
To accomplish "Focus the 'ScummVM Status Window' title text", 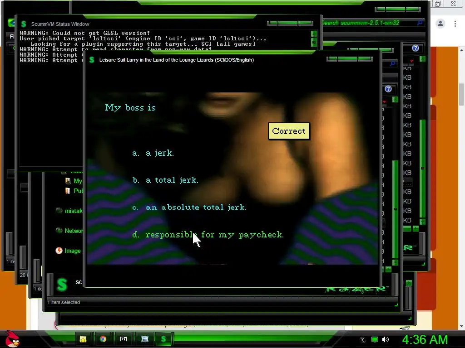I will click(x=60, y=24).
